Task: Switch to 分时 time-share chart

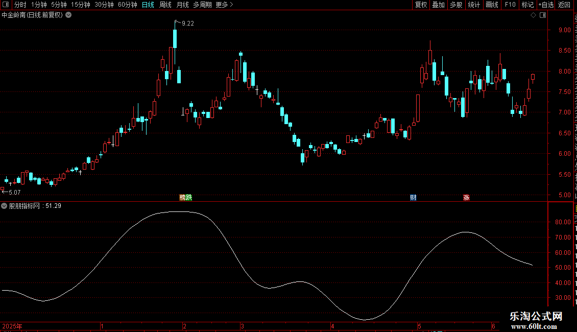Action: pos(20,5)
